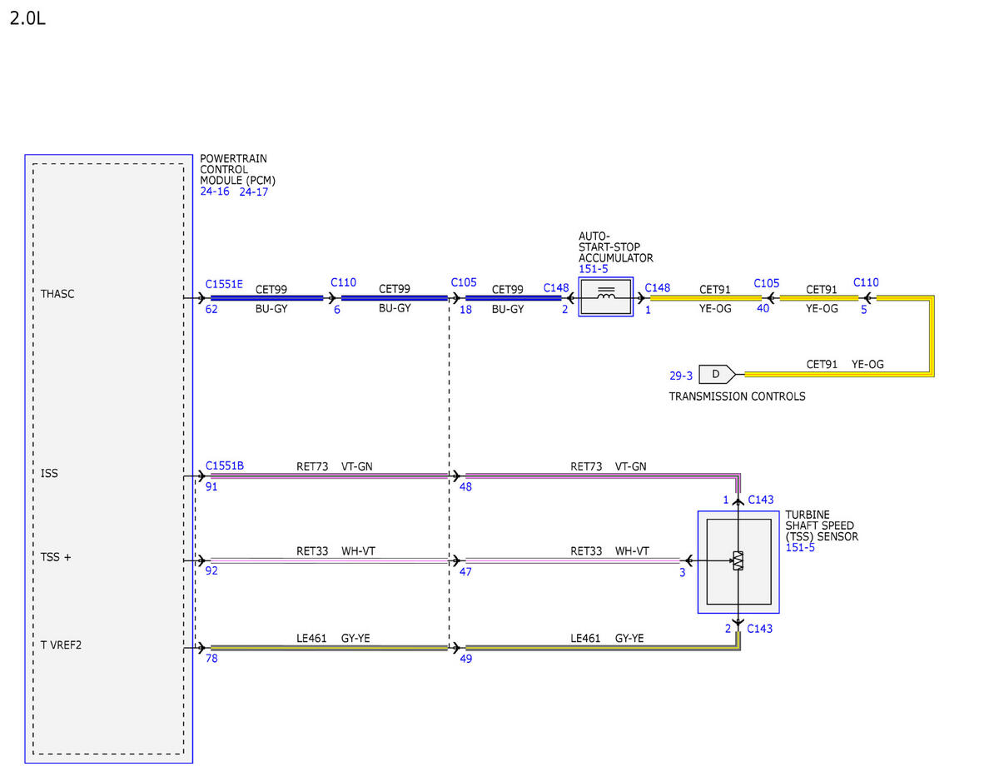The width and height of the screenshot is (999, 772).
Task: Follow the 29-3 Transmission Controls reference
Action: tap(681, 376)
